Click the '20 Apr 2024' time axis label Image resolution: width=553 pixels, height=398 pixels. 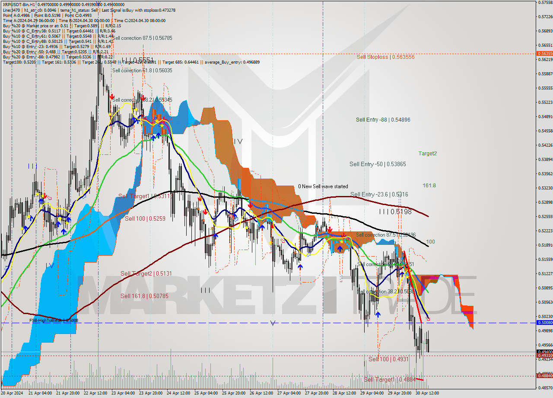(x=11, y=393)
